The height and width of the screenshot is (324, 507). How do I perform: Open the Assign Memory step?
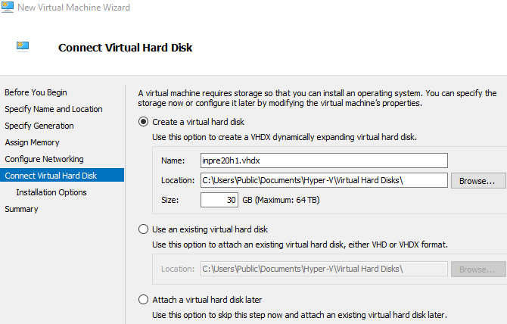(32, 142)
